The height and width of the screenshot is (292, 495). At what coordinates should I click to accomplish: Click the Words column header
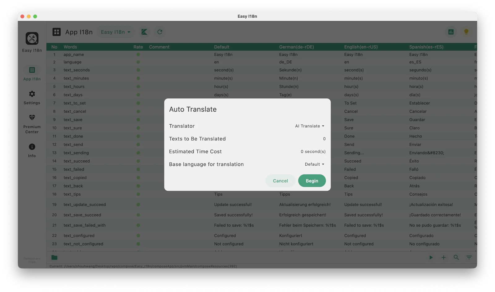coord(70,47)
